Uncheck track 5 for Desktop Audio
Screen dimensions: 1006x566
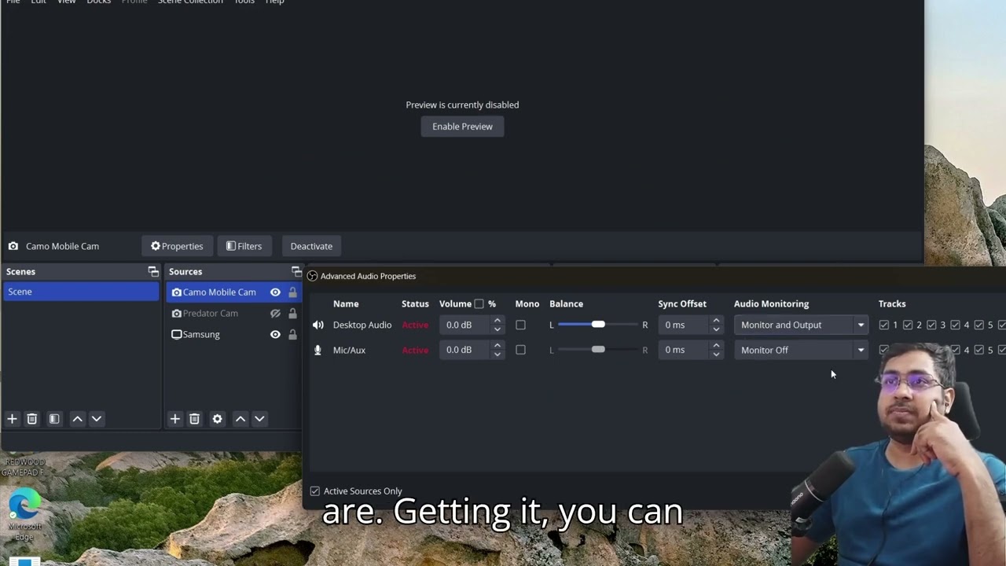pyautogui.click(x=979, y=325)
